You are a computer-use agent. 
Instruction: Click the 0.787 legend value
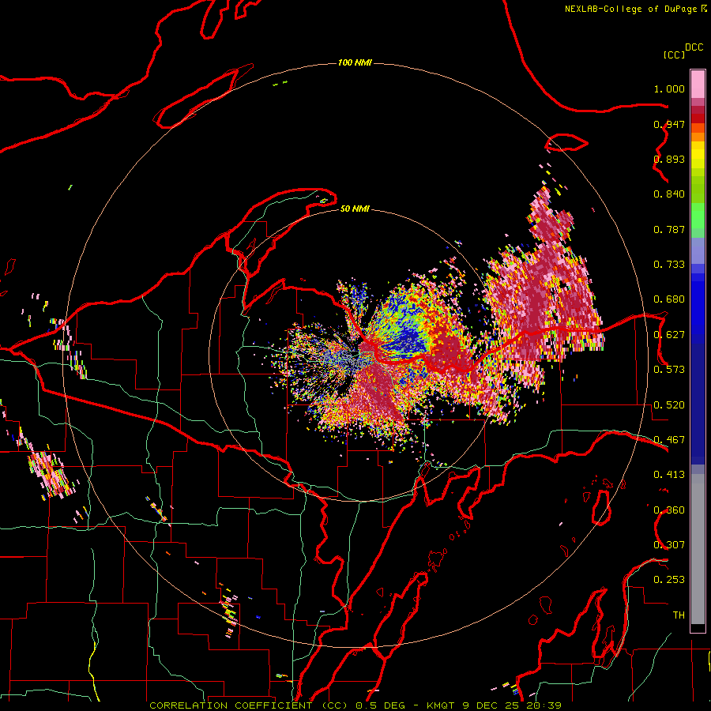pyautogui.click(x=669, y=229)
